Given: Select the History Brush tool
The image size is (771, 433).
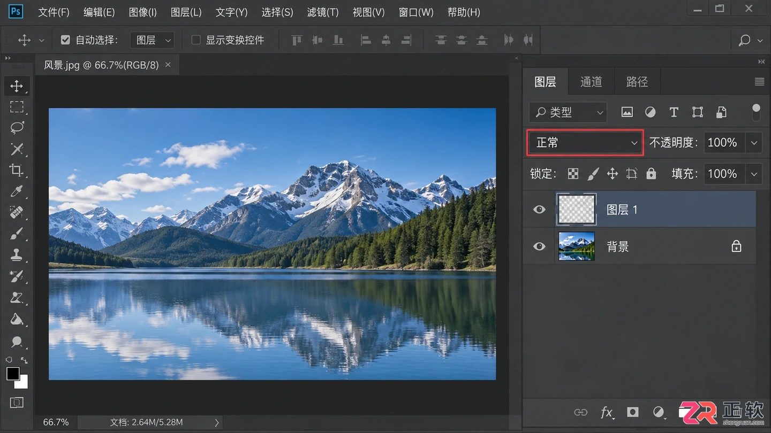Looking at the screenshot, I should (17, 276).
